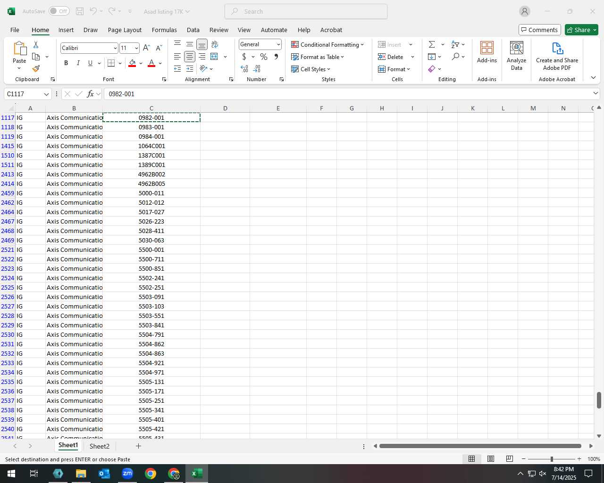The image size is (604, 483).
Task: Click the vertical scrollbar thumb
Action: [599, 400]
